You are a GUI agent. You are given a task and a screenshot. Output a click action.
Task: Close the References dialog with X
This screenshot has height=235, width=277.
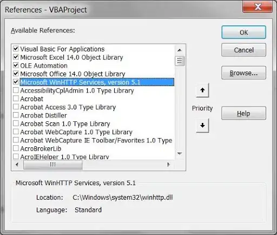(258, 7)
